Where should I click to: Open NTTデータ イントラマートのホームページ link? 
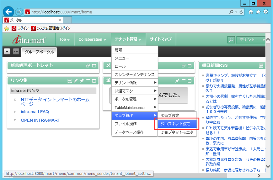pyautogui.click(x=55, y=102)
